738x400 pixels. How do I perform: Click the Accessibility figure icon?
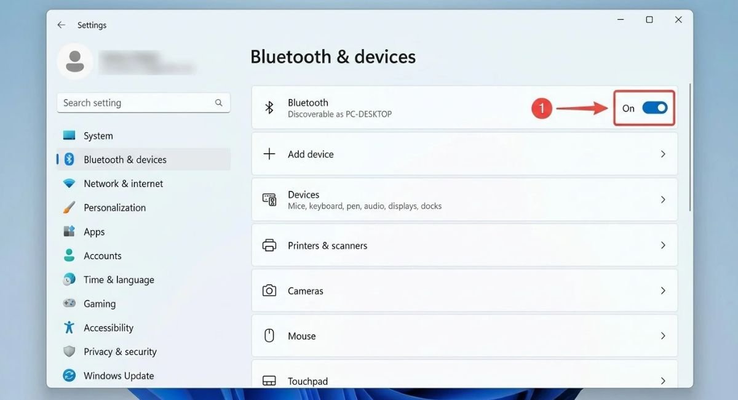(x=69, y=327)
